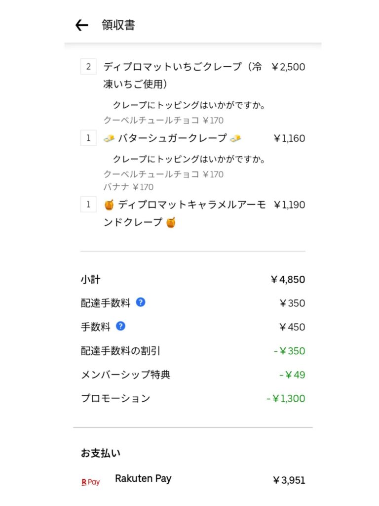Select quantity box beside キャラメルアーモンドクレープ

click(88, 205)
